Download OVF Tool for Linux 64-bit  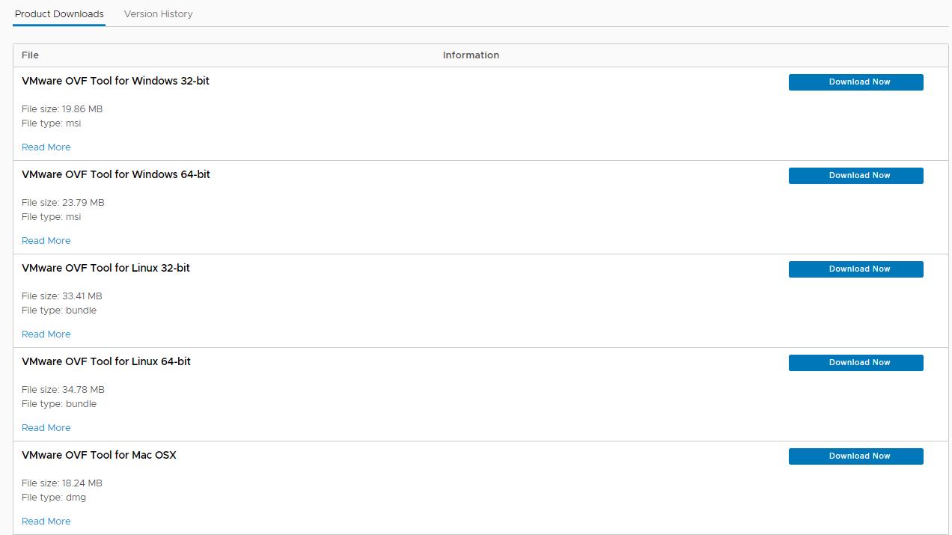click(855, 363)
